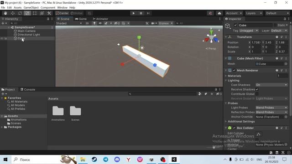Pause the game playback
Viewport: 292px width, 164px height.
point(141,13)
